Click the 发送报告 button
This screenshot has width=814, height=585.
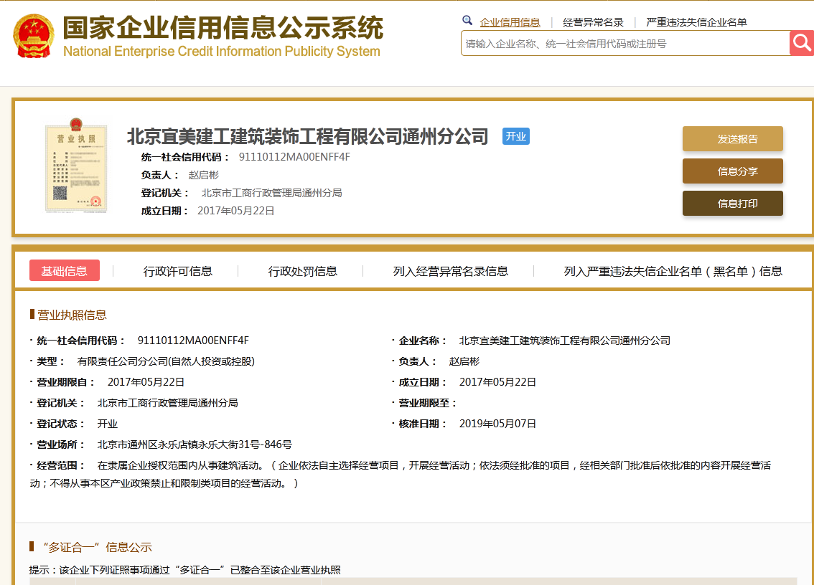732,139
